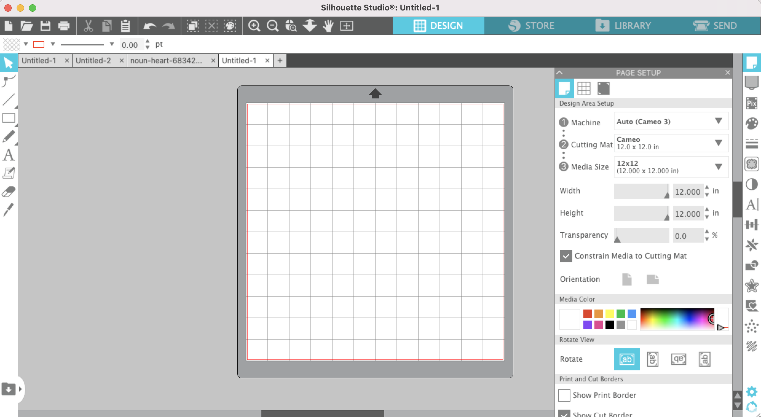Click the Height value field
Image resolution: width=761 pixels, height=417 pixels.
point(688,214)
